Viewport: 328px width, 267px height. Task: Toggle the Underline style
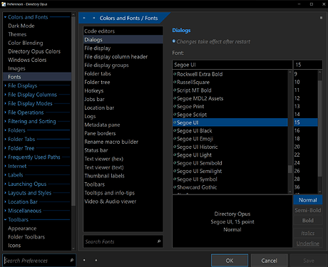[308, 244]
